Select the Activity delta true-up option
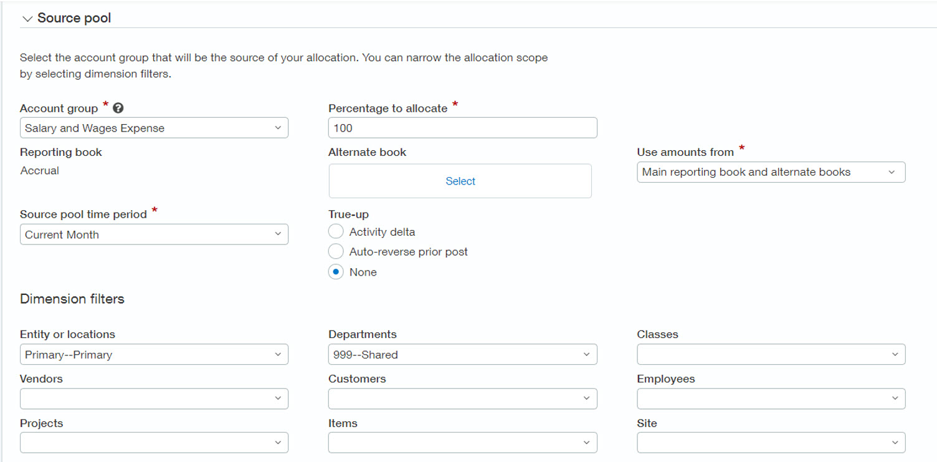This screenshot has height=462, width=937. coord(336,232)
